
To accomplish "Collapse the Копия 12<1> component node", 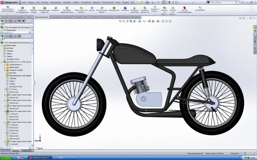I will 2,62.
